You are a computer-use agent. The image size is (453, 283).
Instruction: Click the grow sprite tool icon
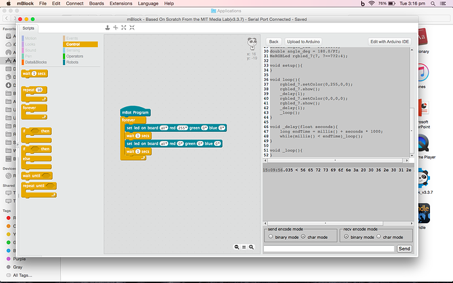pos(123,28)
